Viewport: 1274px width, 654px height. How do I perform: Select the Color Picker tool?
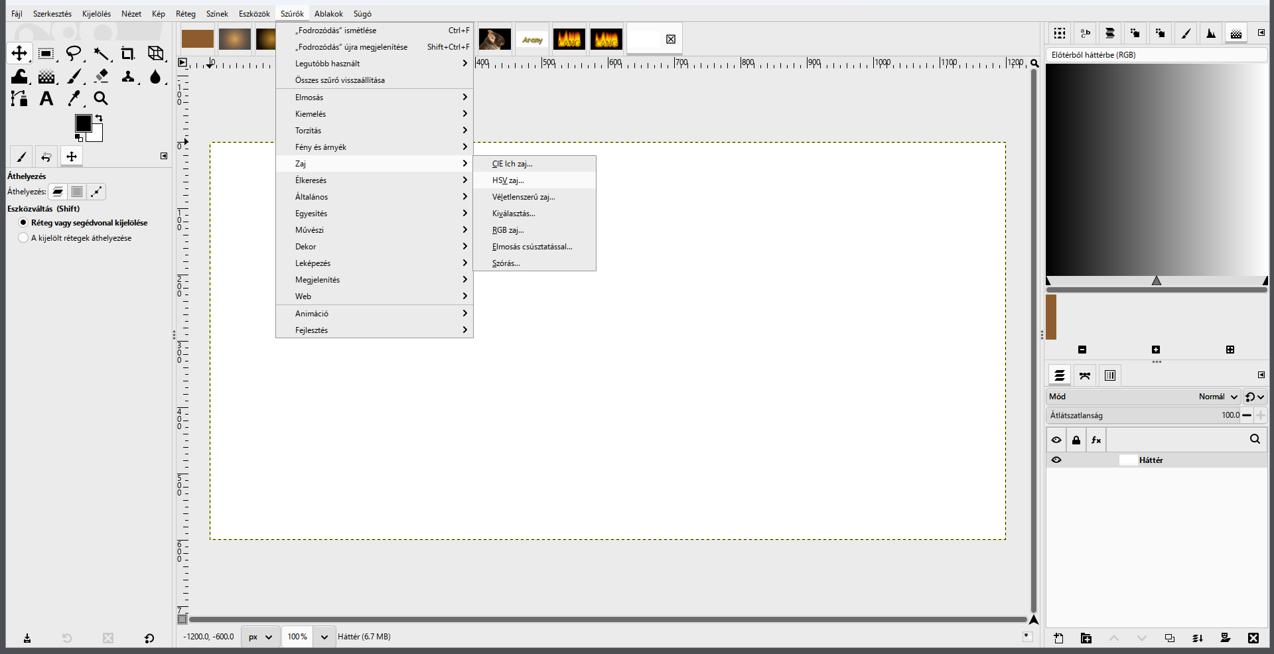tap(74, 98)
